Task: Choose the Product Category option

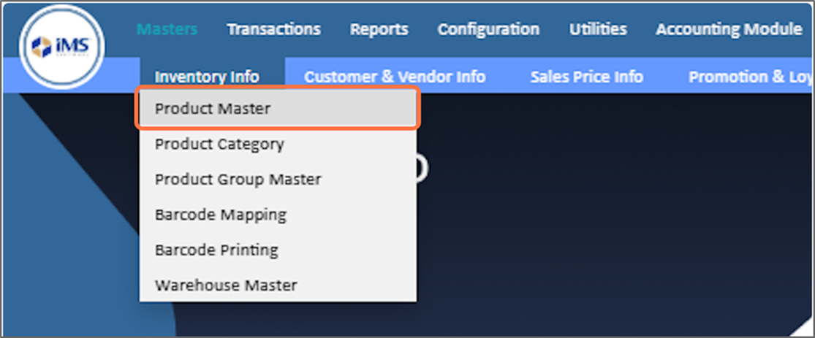Action: click(219, 144)
